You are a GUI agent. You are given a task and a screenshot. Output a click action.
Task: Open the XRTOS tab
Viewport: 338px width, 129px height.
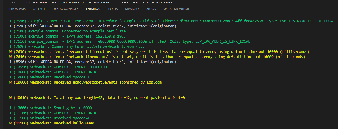pos(151,9)
